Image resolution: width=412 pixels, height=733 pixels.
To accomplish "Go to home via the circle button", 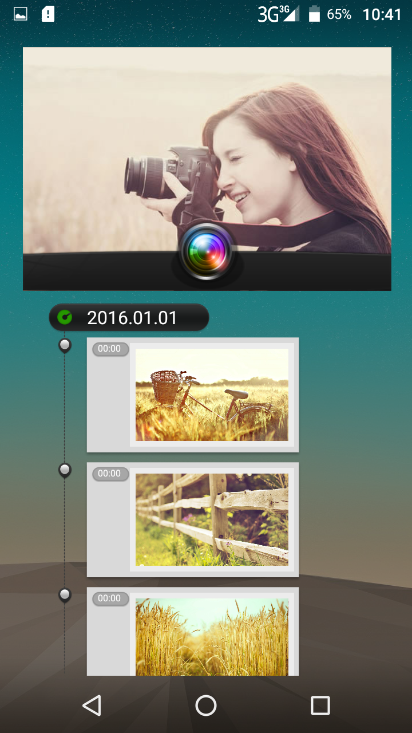I will coord(206,706).
